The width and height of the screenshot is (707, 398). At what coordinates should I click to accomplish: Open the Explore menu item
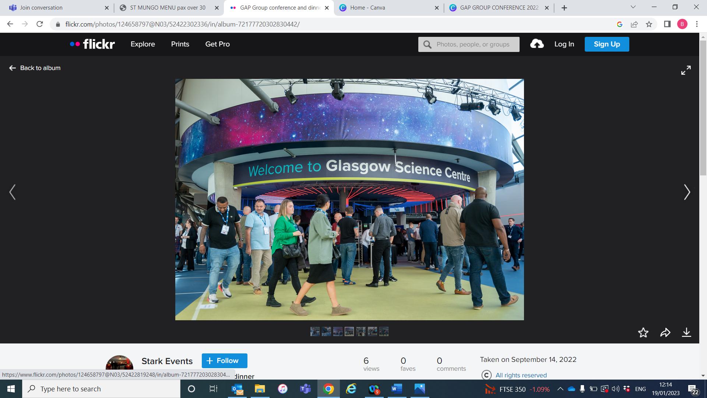143,44
